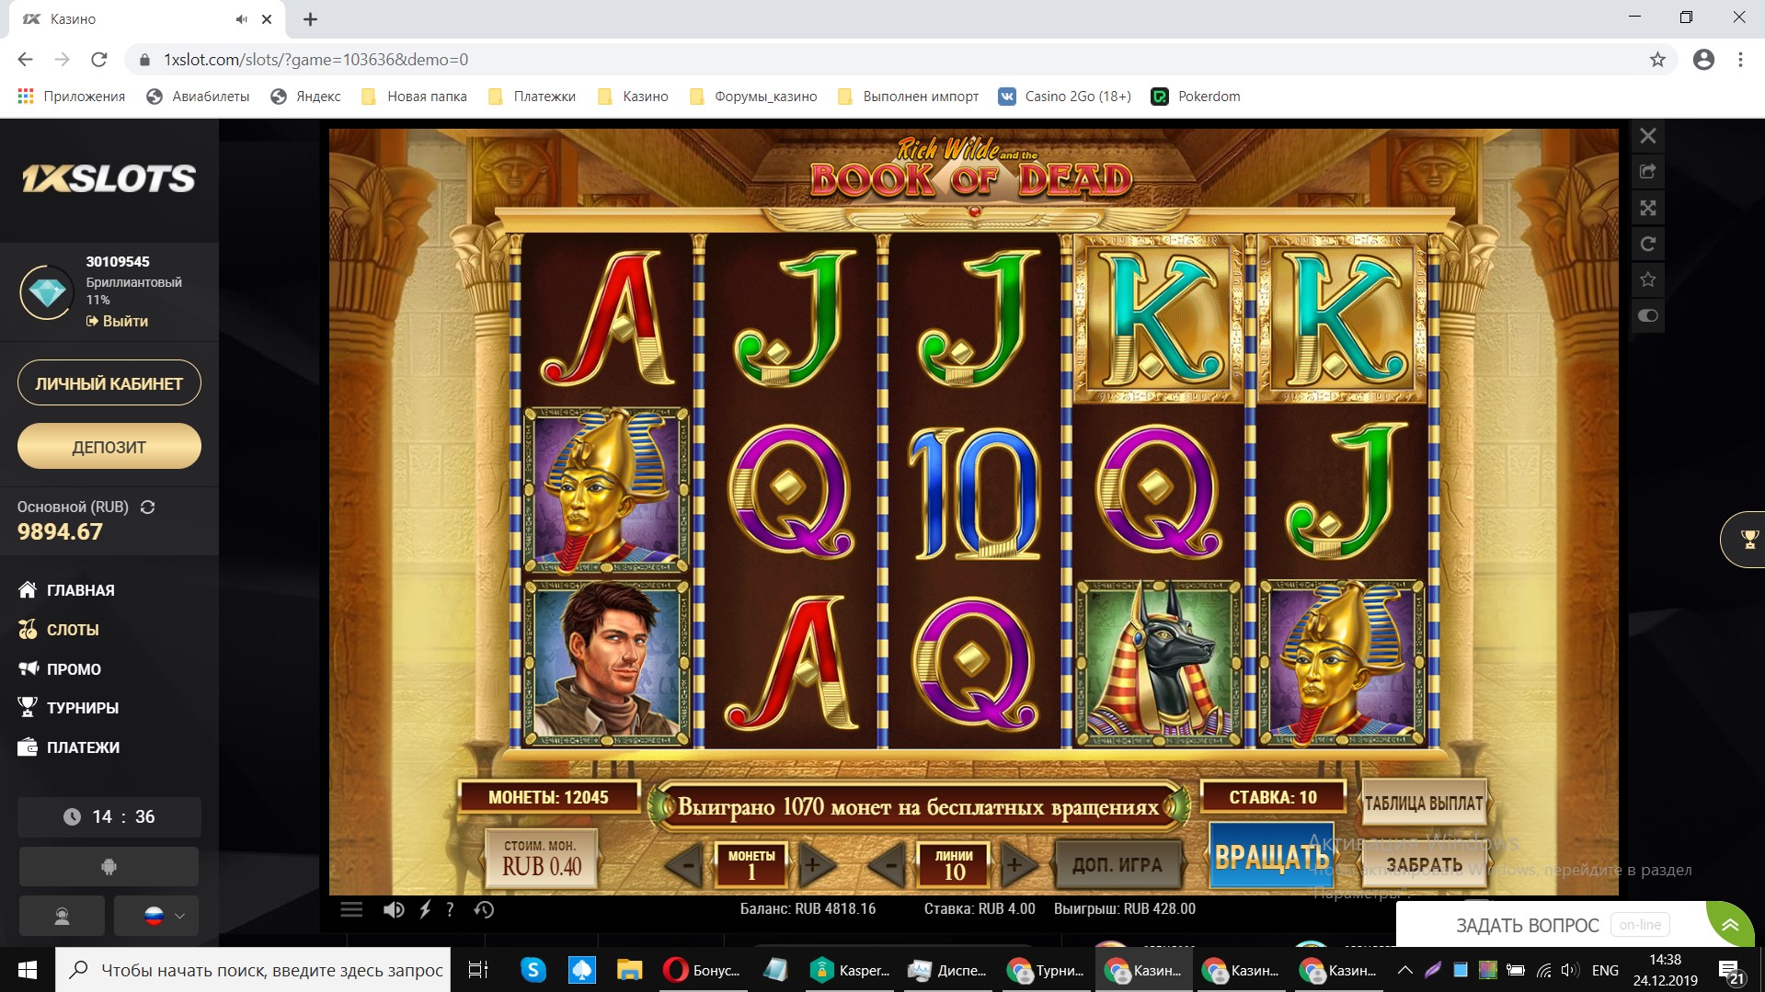Open the Windows Start menu
This screenshot has height=992, width=1765.
27,970
